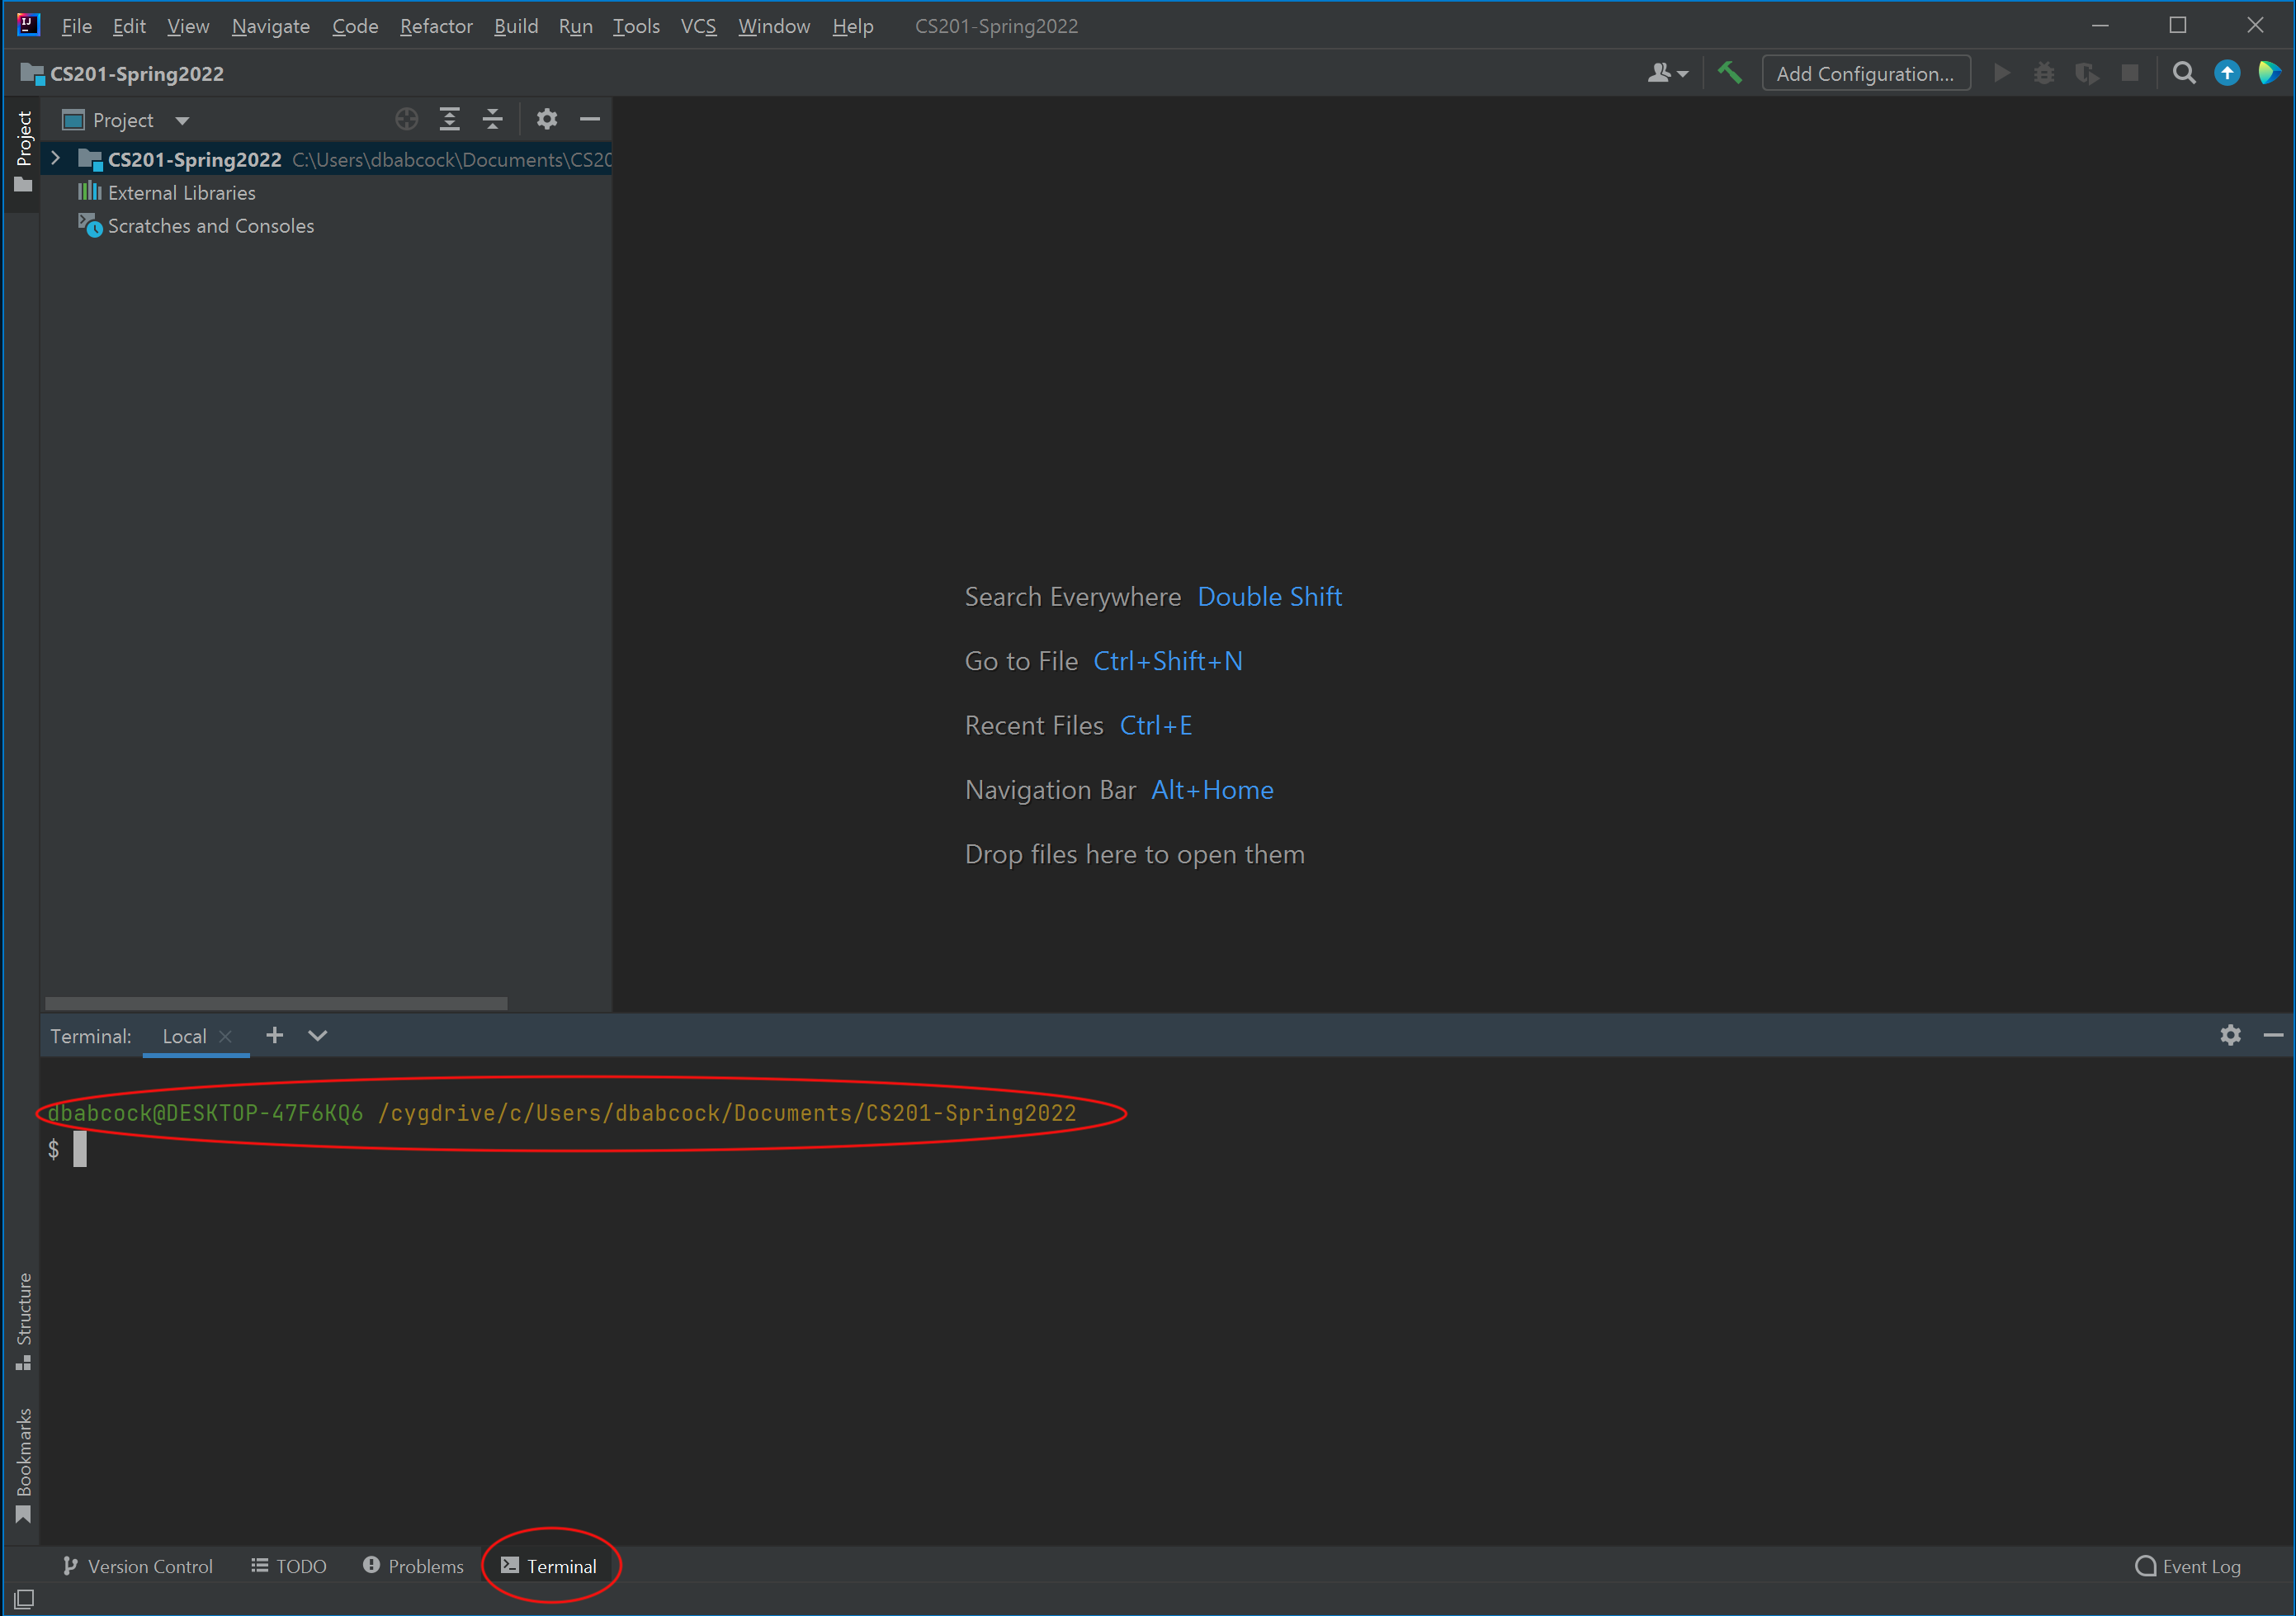Hide the Project panel with the minimize icon
Viewport: 2296px width, 1616px height.
590,119
